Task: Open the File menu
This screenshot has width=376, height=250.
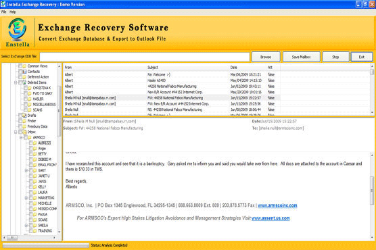Action: (4, 11)
